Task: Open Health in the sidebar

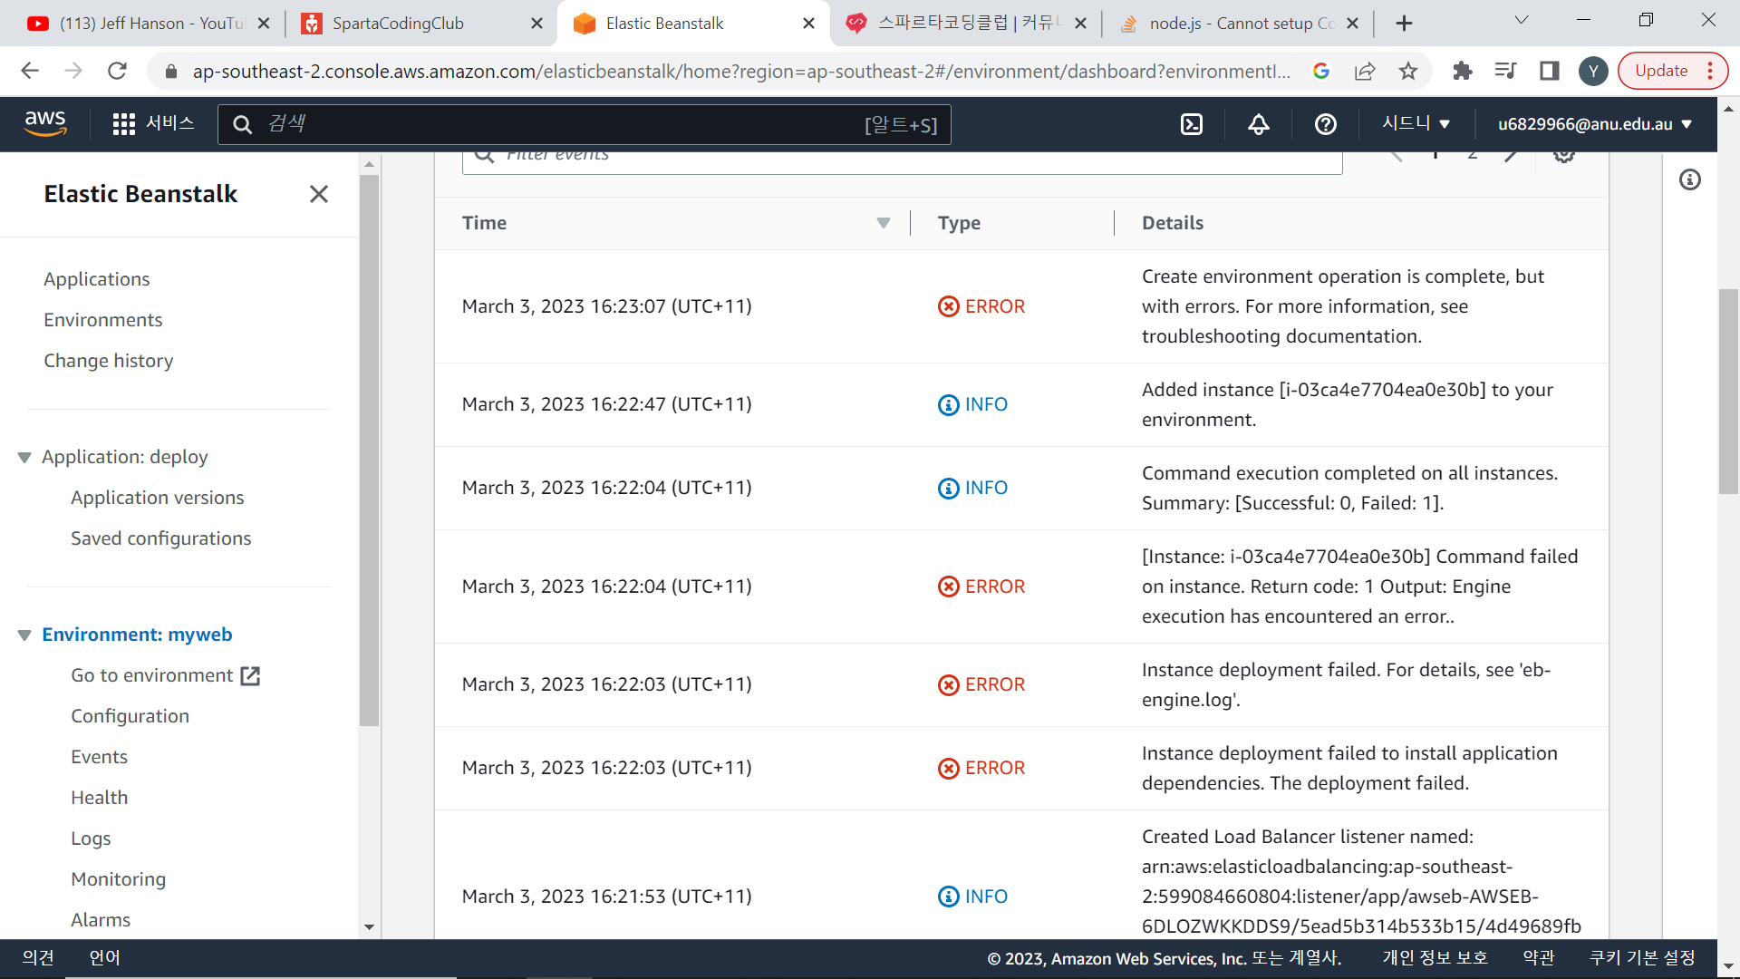Action: (100, 798)
